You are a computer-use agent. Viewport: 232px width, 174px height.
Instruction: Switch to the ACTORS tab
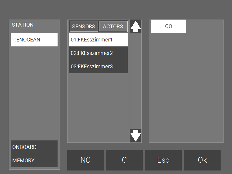pyautogui.click(x=113, y=26)
